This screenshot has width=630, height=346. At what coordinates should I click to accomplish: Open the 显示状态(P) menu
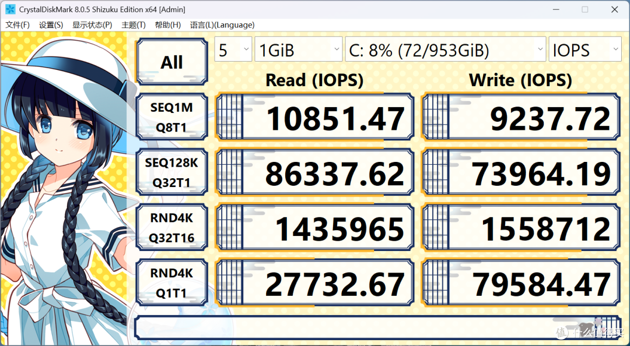coord(92,25)
